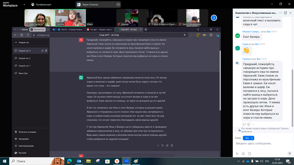The height and width of the screenshot is (165, 294).
Task: Open Yandex Browser from the taskbar
Action: (117, 161)
